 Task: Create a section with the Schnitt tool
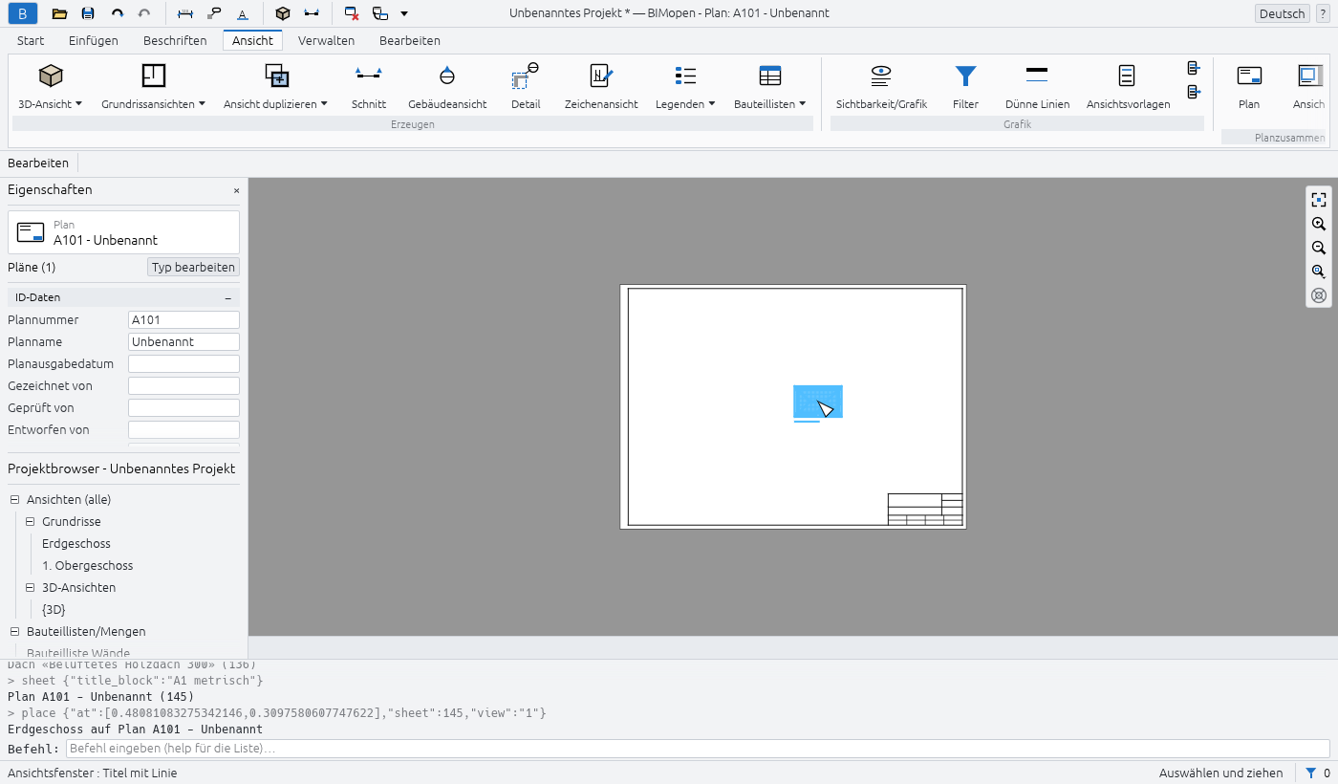coord(369,88)
